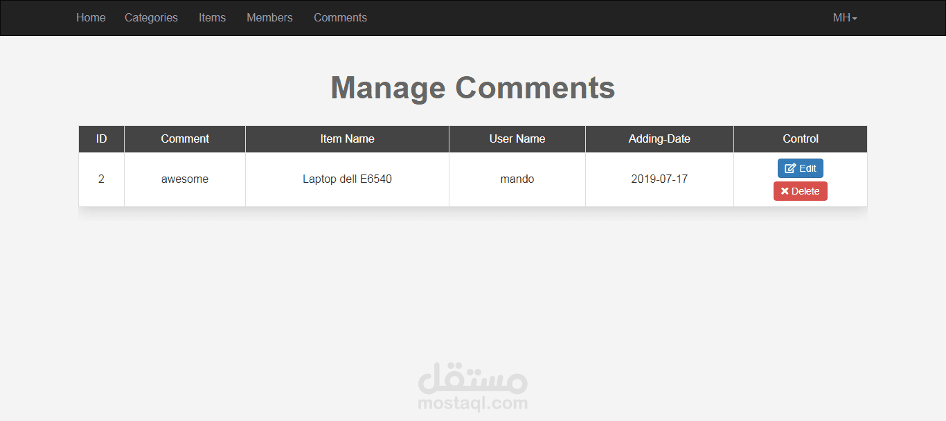
Task: Select the awesome comment cell
Action: pos(185,179)
